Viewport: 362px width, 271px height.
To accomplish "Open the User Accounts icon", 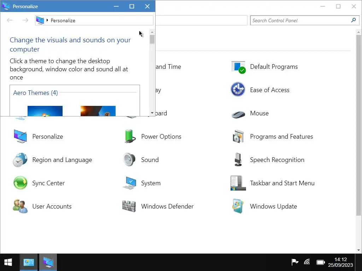I will coord(20,206).
